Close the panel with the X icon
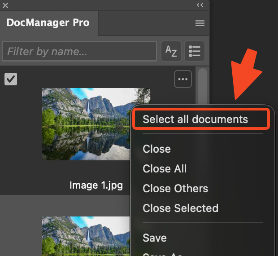The image size is (278, 256). click(5, 5)
